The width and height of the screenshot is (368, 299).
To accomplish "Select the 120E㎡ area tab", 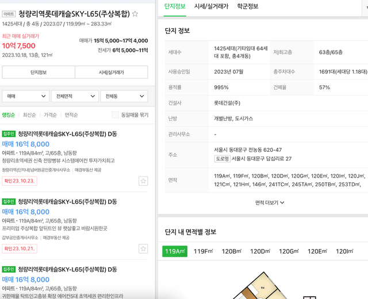I will pos(317,251).
